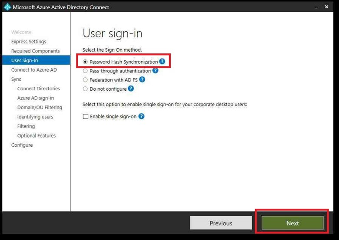This screenshot has width=339, height=240.
Task: Select Connect to Azure AD step
Action: point(34,70)
